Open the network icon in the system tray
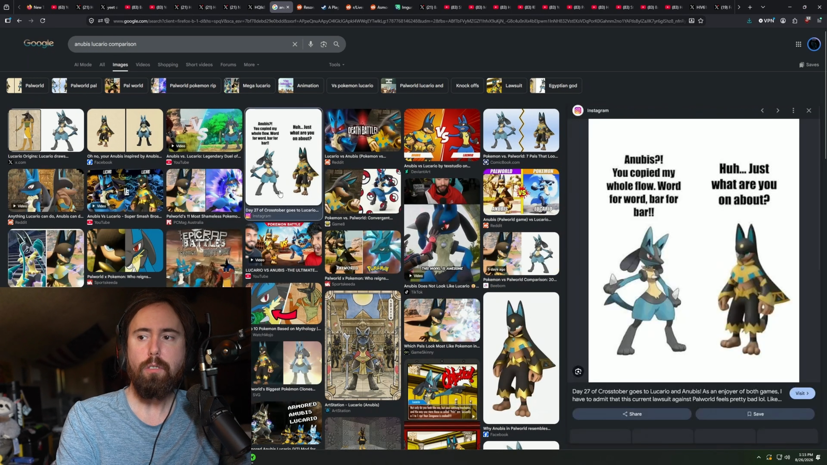 click(779, 457)
